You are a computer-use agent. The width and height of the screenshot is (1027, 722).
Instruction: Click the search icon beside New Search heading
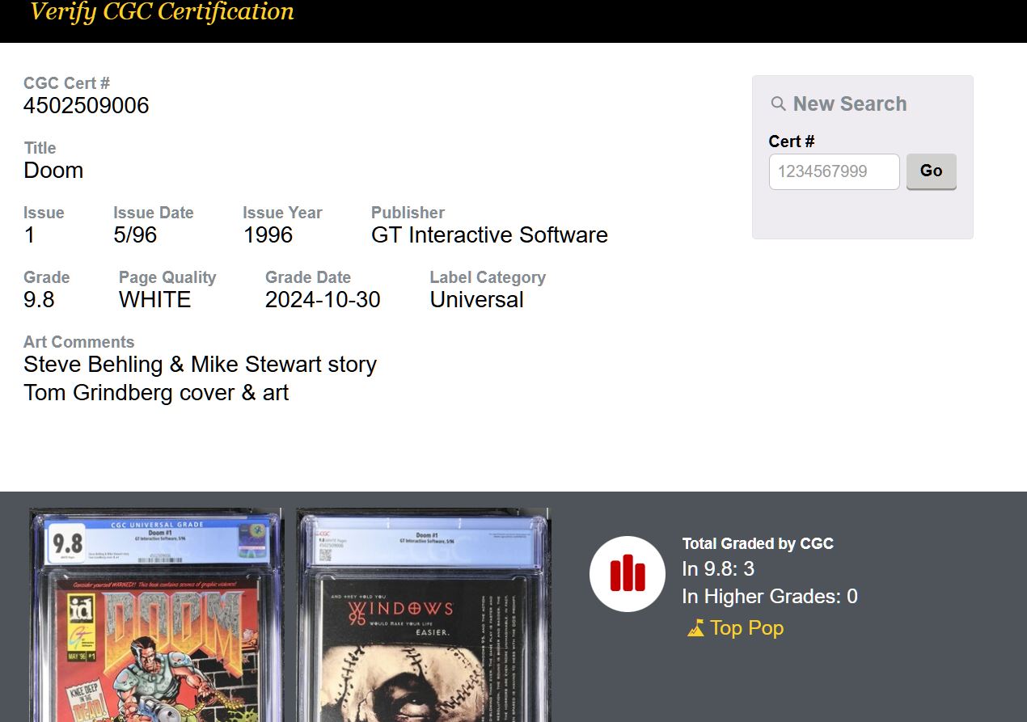pos(777,103)
